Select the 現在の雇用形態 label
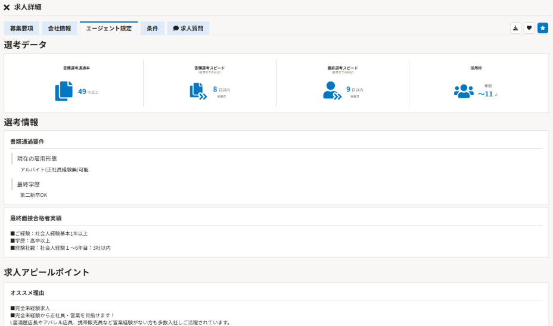 (x=37, y=159)
